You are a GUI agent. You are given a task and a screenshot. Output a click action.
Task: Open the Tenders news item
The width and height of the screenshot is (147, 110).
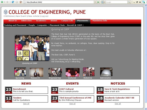(17, 98)
